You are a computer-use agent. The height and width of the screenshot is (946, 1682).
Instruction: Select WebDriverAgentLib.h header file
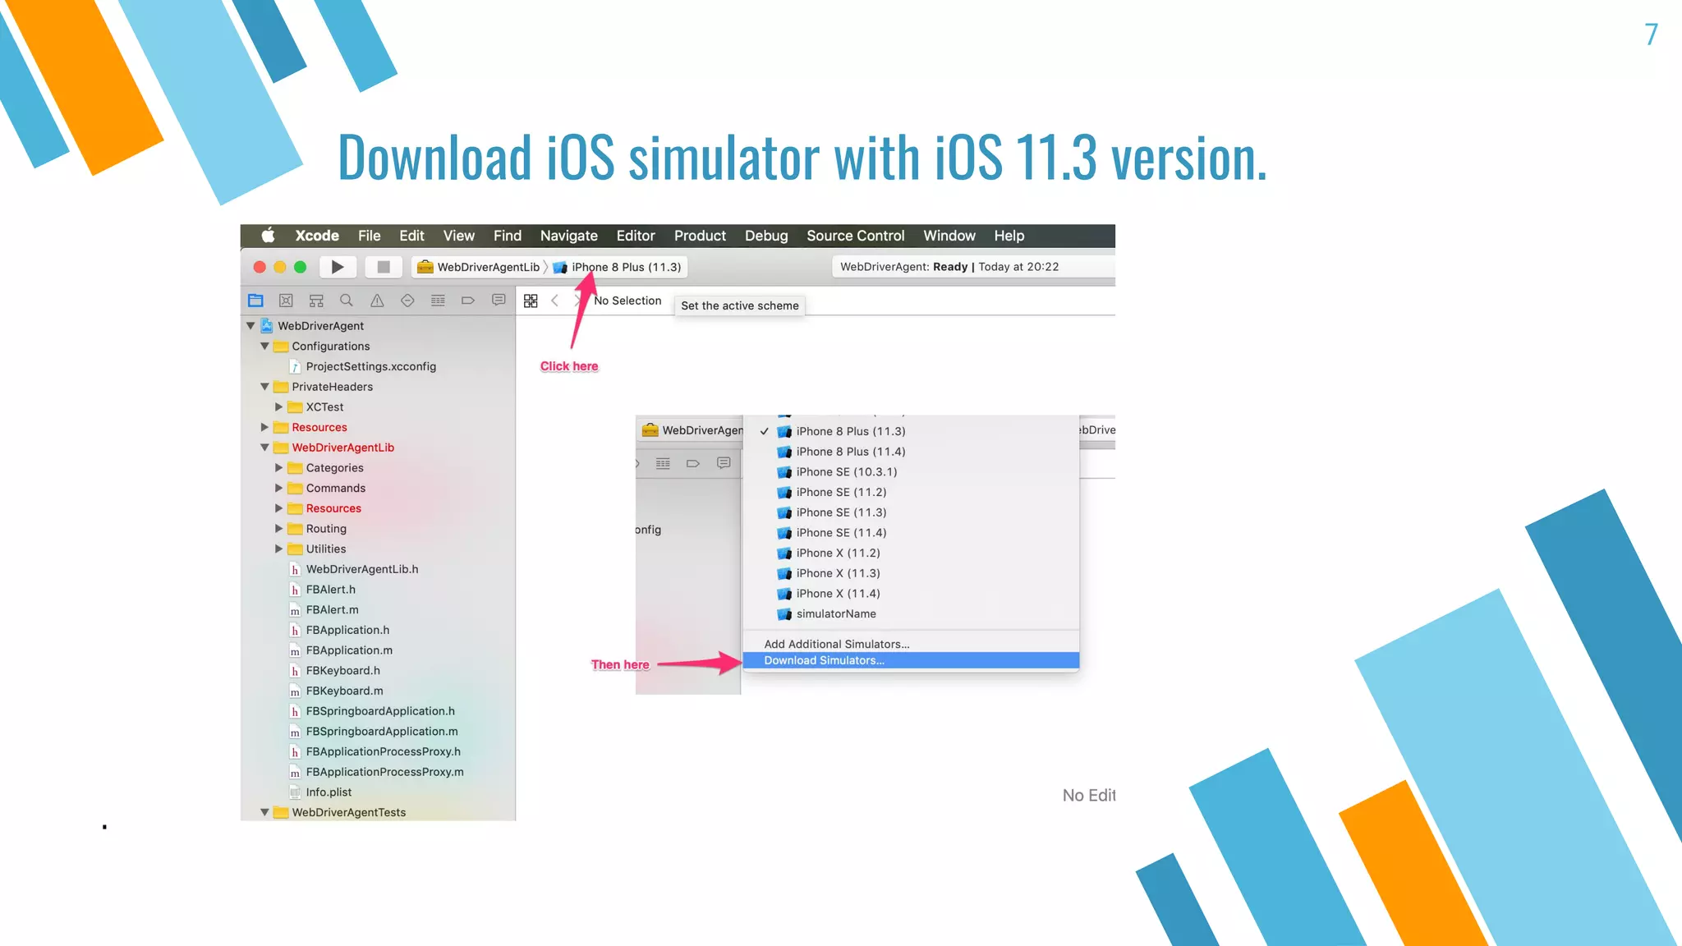[x=353, y=569]
